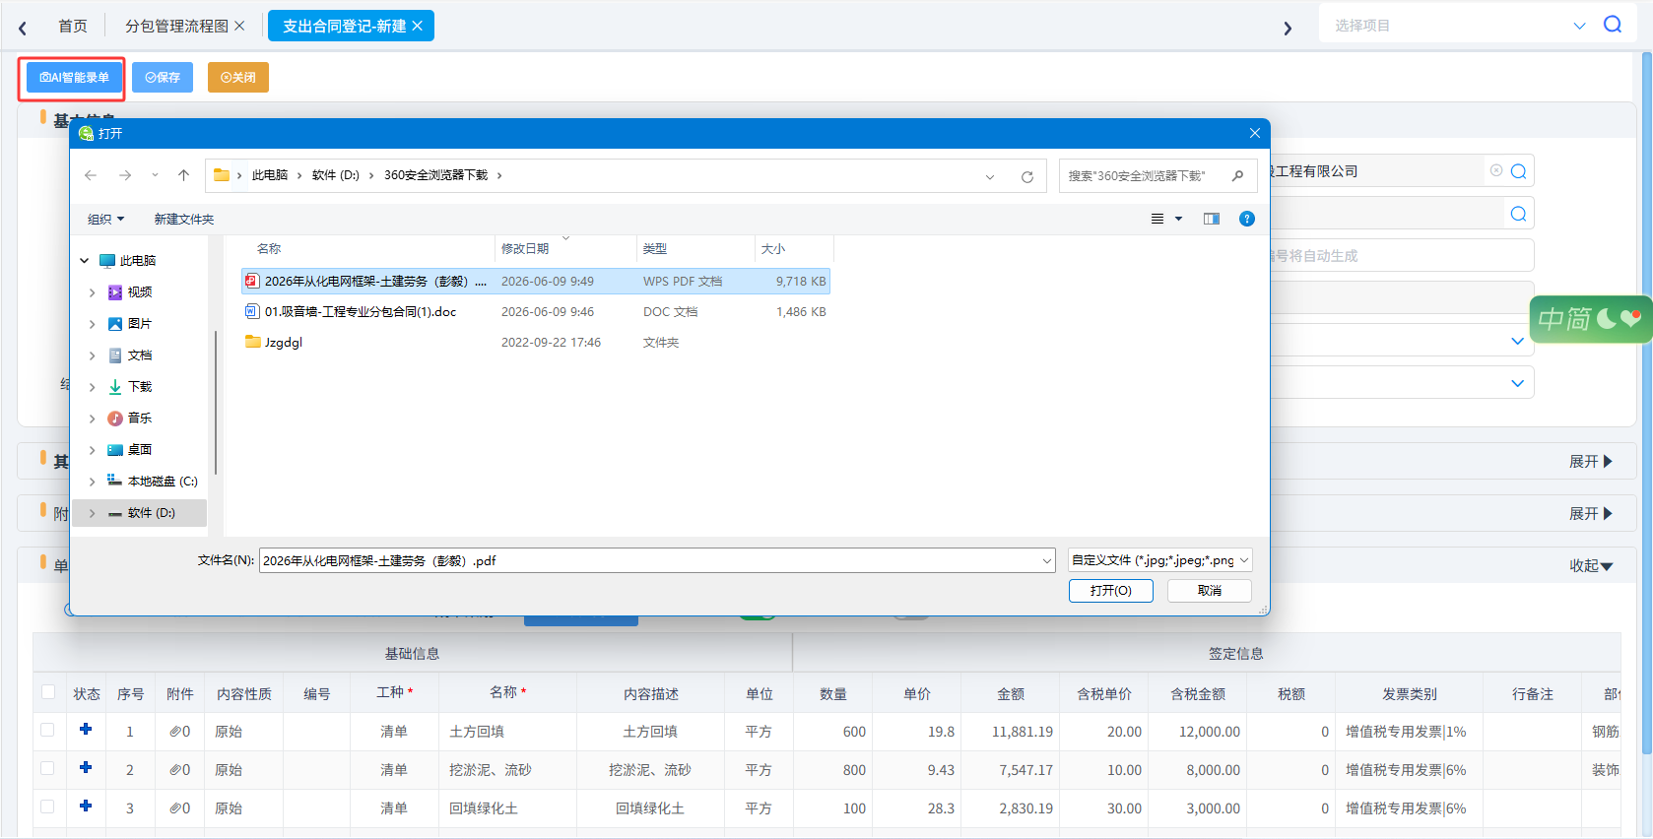This screenshot has height=839, width=1653.
Task: Select 下载 in the navigation tree
Action: click(x=140, y=387)
